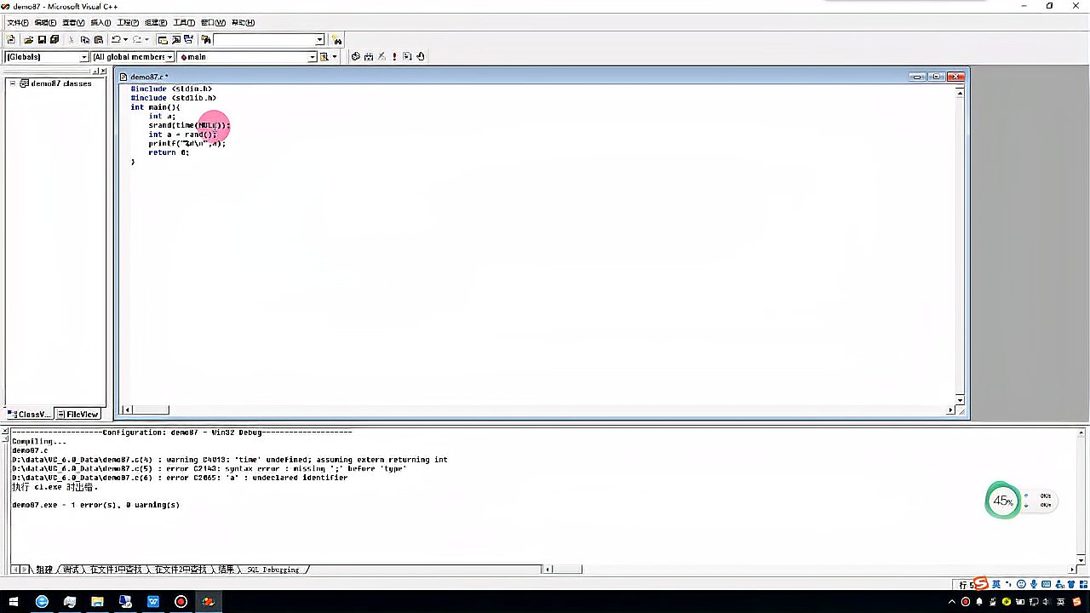The height and width of the screenshot is (613, 1090).
Task: Toggle breakpoint with the hand icon
Action: click(421, 56)
